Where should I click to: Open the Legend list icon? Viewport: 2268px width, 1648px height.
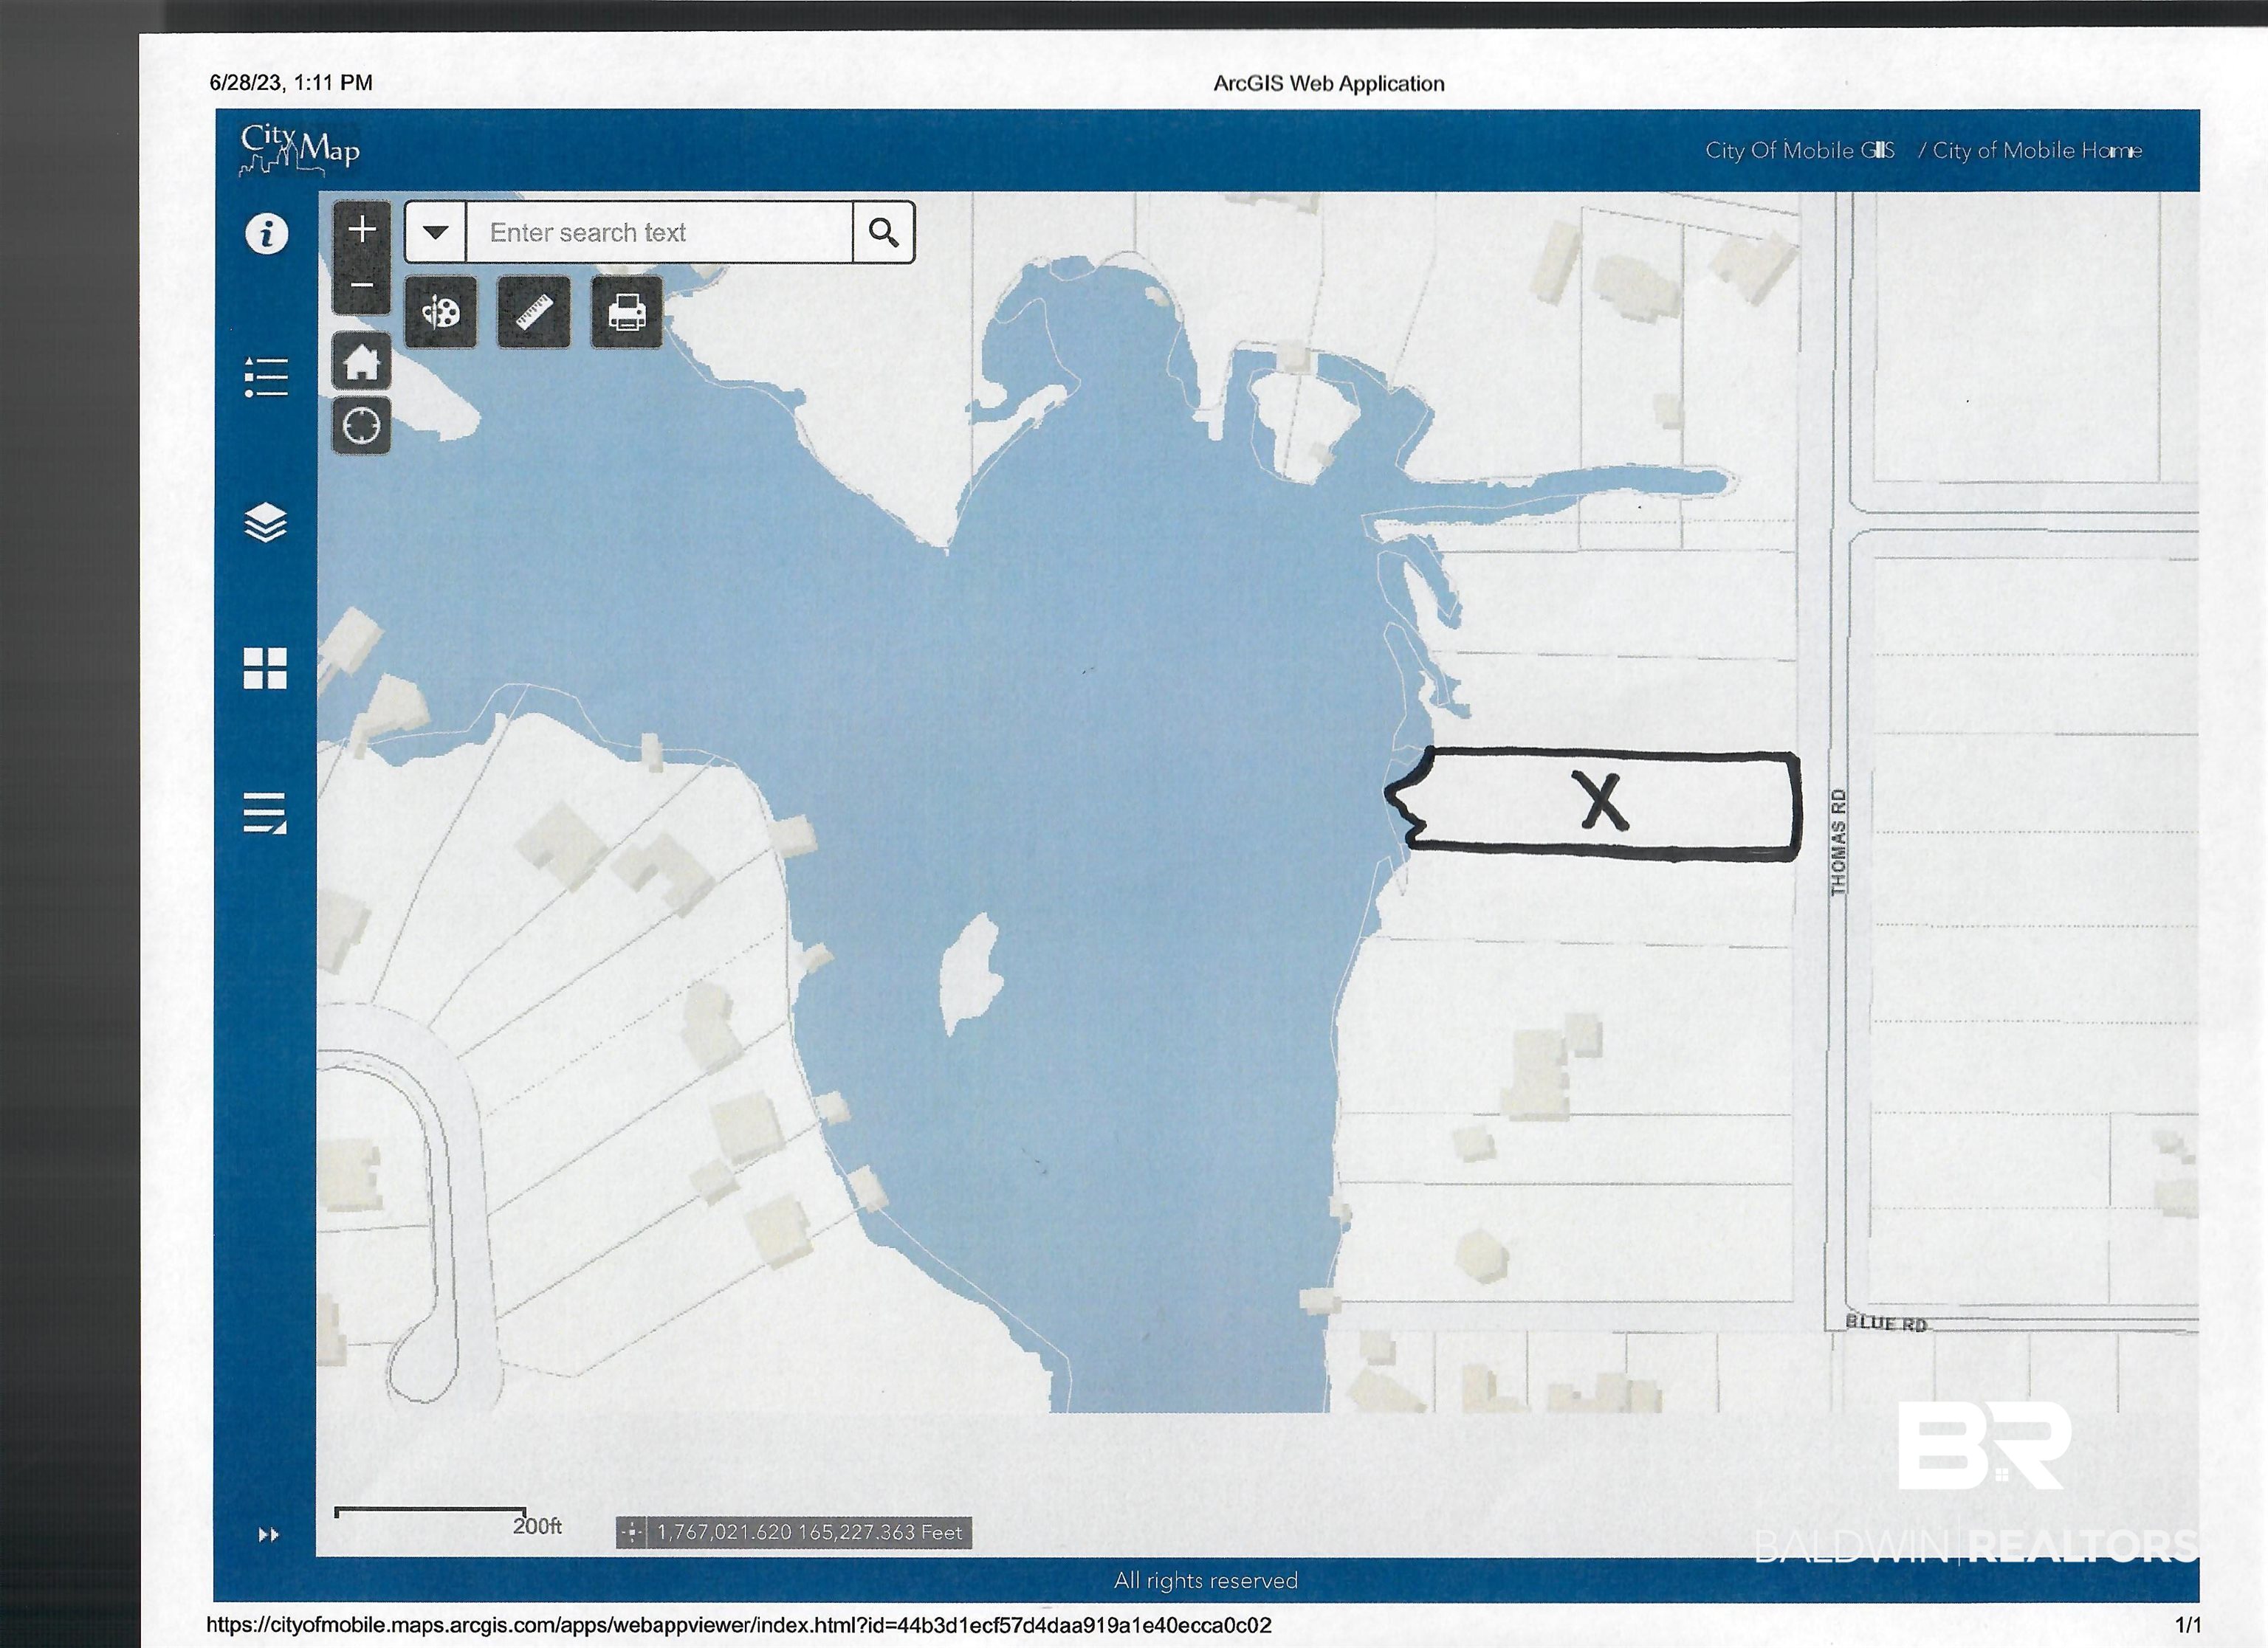click(266, 378)
